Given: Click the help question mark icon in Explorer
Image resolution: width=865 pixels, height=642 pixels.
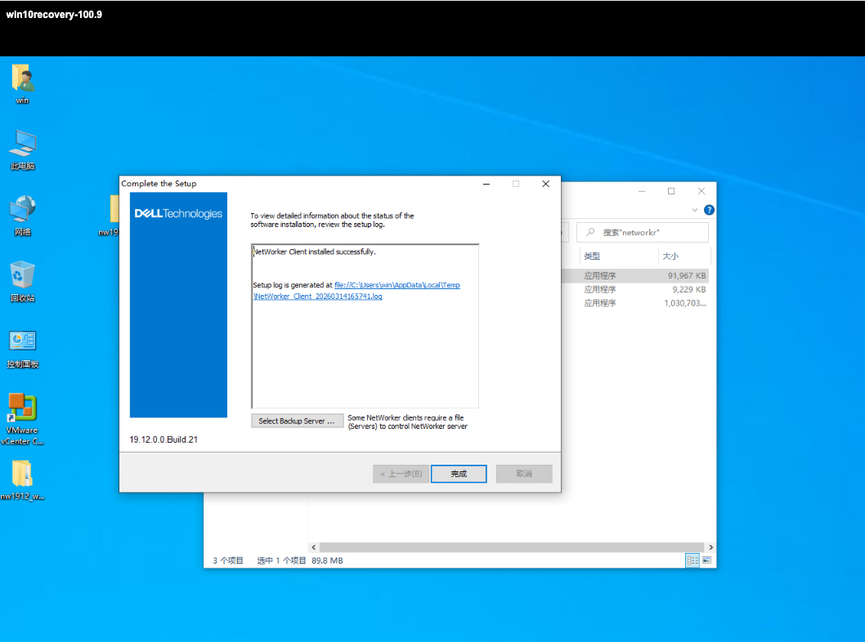Looking at the screenshot, I should (x=709, y=210).
